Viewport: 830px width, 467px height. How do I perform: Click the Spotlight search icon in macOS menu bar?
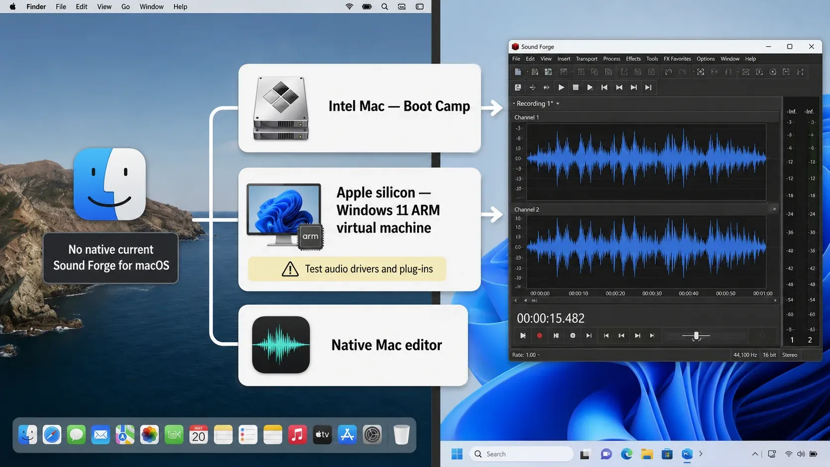tap(385, 7)
